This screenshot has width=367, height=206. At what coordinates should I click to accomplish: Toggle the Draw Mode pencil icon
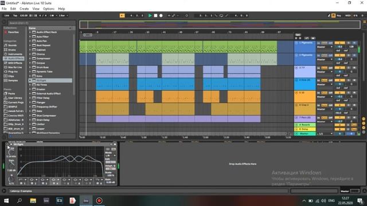[329, 15]
